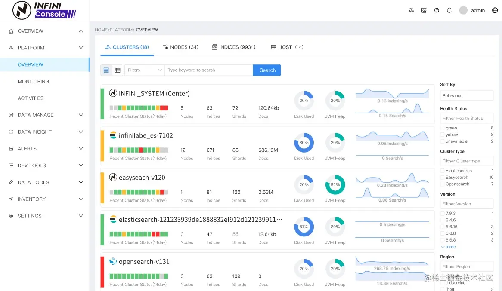Image resolution: width=502 pixels, height=291 pixels.
Task: Click the admin avatar circle
Action: click(x=463, y=10)
